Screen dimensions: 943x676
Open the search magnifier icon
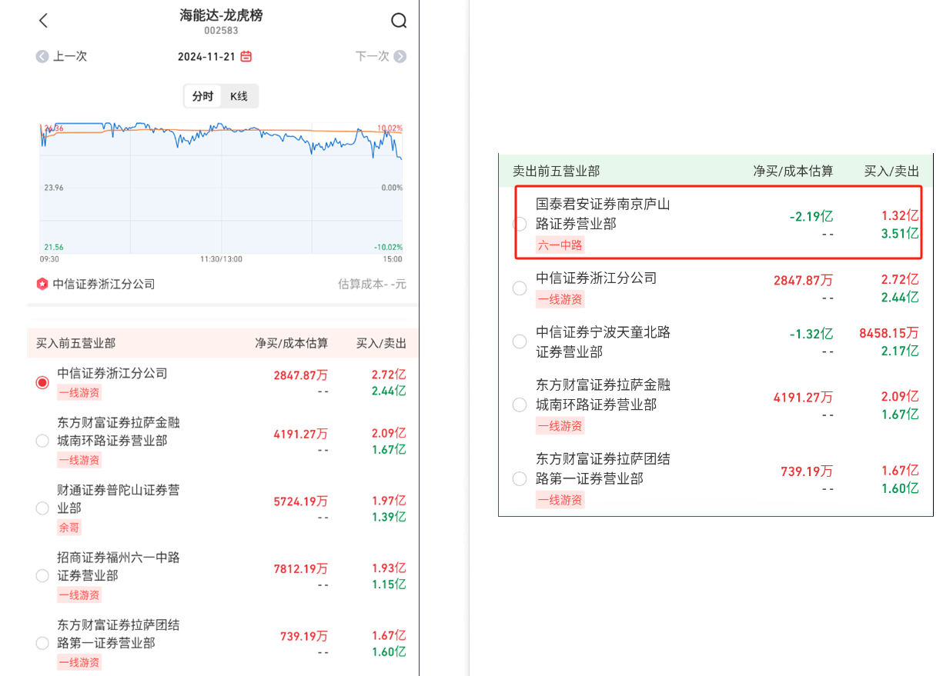[x=398, y=21]
